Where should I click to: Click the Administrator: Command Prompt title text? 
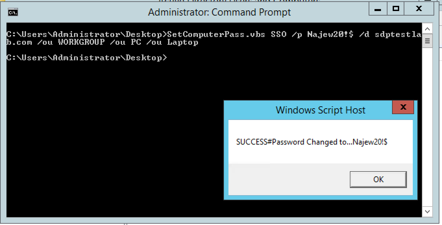coord(219,12)
